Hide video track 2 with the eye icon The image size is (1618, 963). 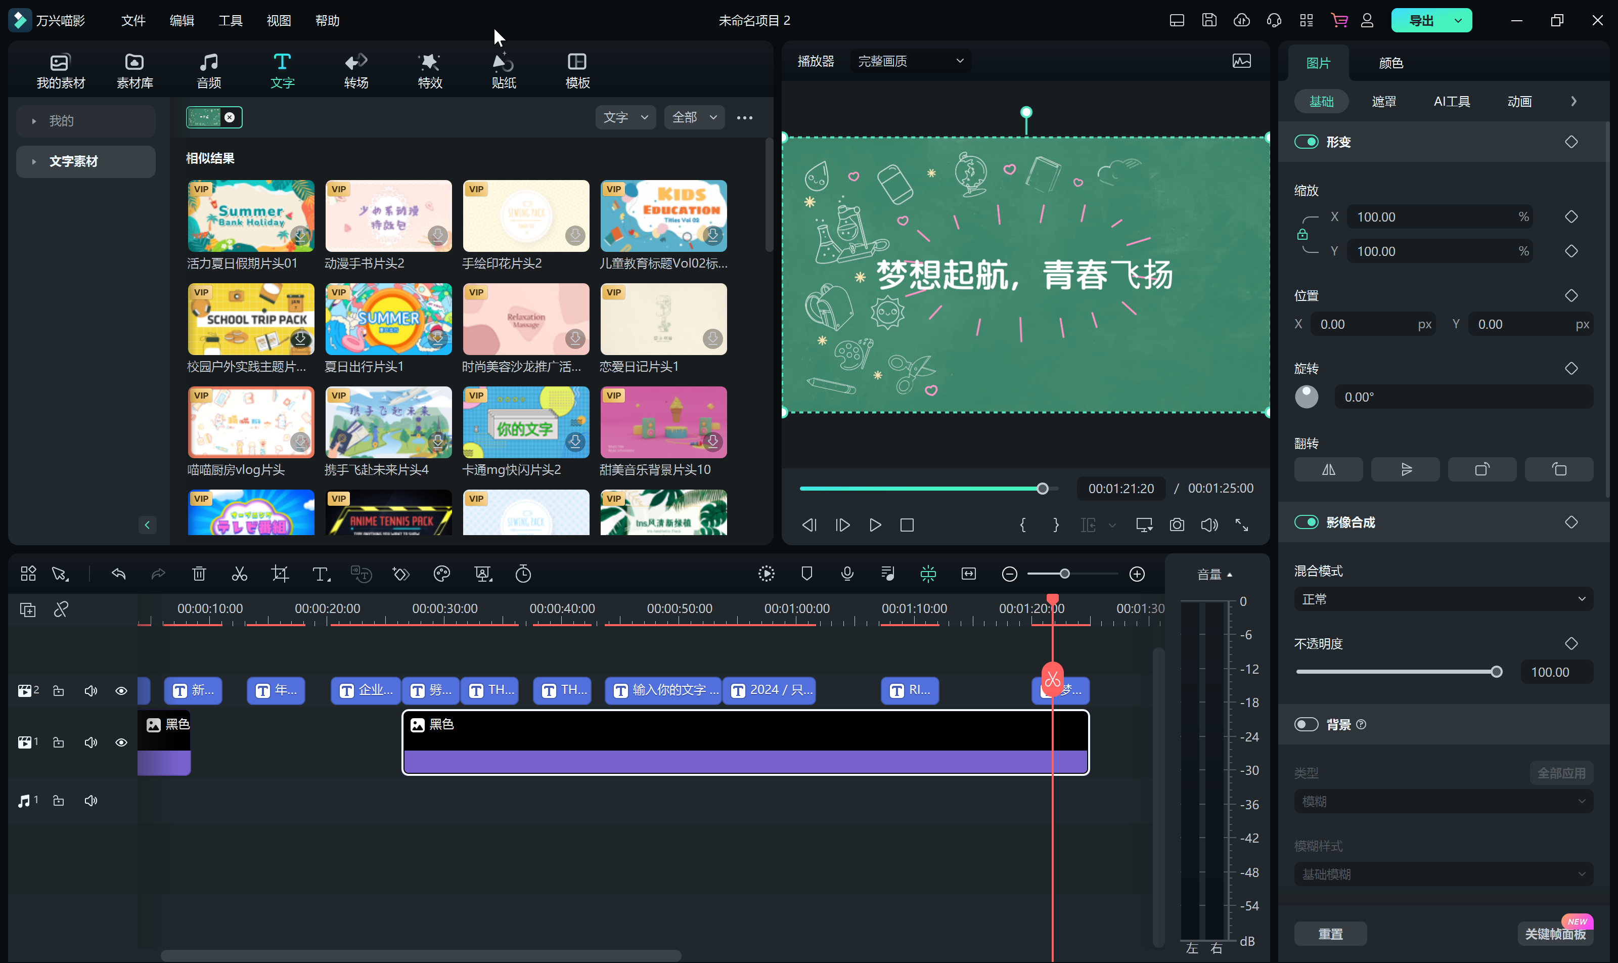point(121,690)
